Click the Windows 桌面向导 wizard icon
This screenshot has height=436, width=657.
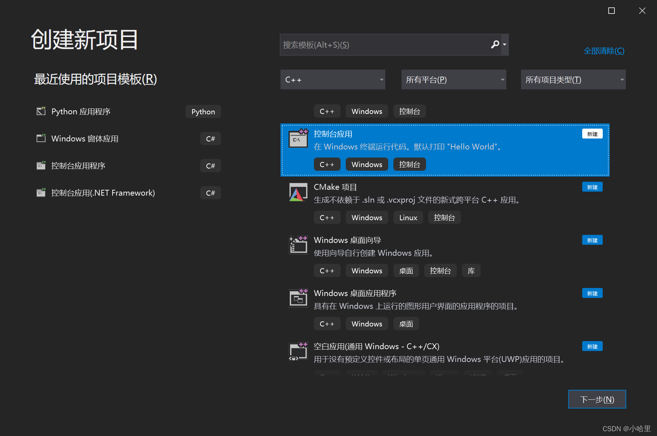298,245
